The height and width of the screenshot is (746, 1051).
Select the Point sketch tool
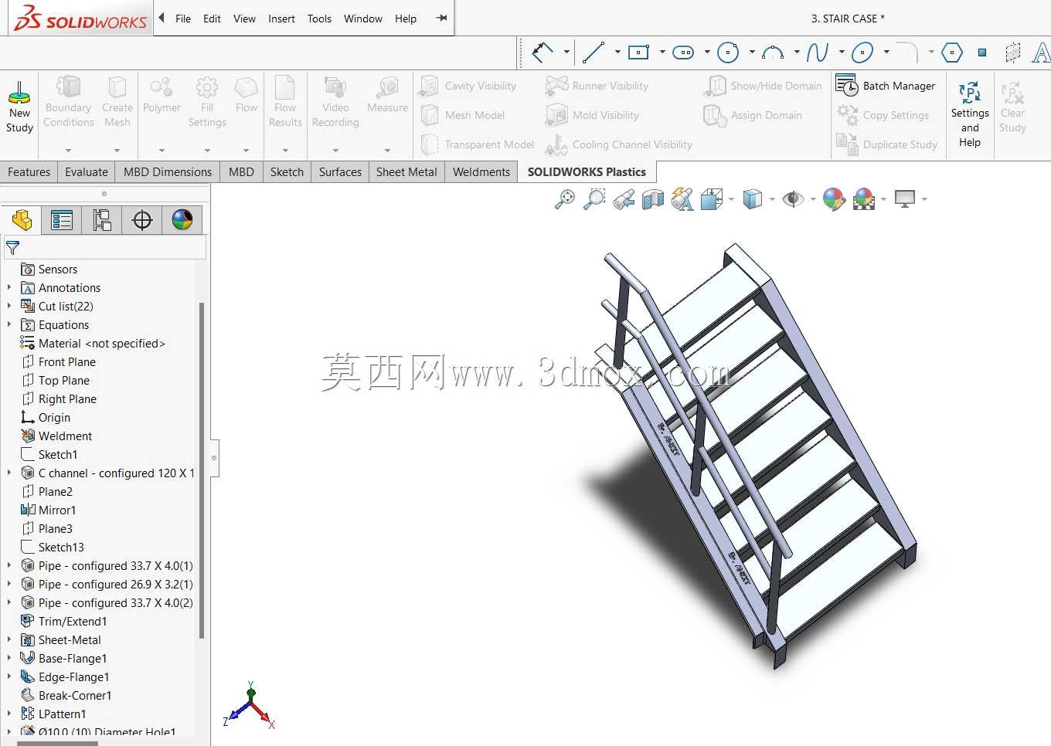click(x=982, y=53)
